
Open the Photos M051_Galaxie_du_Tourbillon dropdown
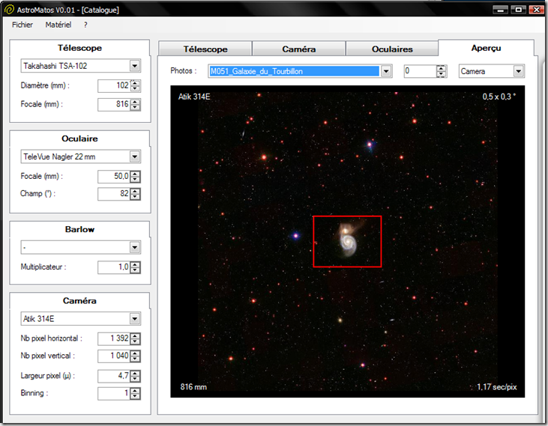point(386,71)
